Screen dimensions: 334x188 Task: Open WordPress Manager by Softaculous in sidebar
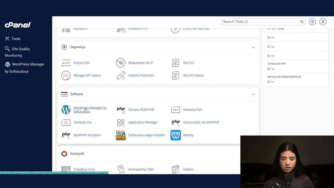coord(25,68)
